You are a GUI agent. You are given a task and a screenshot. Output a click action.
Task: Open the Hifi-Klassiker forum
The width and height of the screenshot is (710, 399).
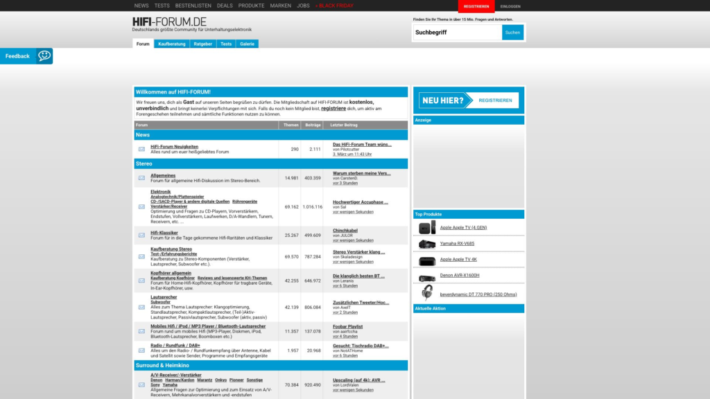coord(164,233)
